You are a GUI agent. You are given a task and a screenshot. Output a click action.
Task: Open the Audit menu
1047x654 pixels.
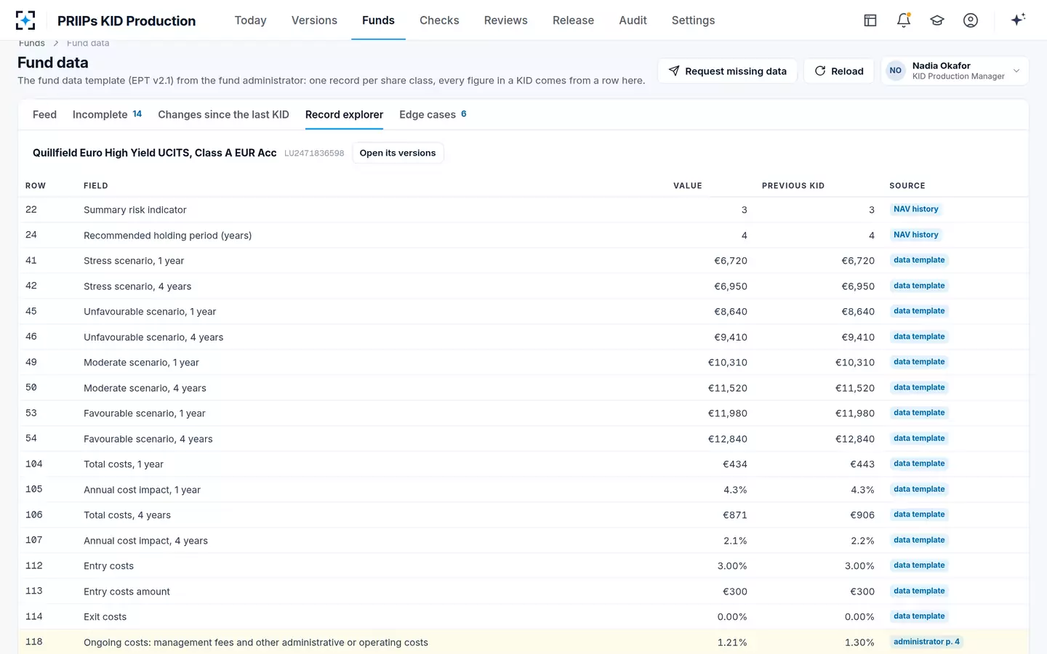coord(633,20)
